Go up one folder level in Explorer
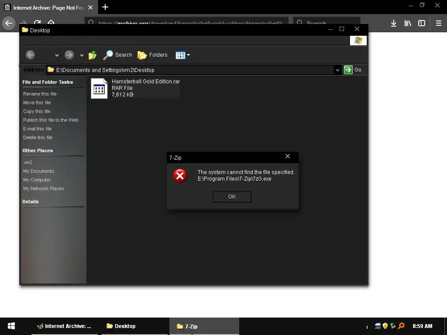The image size is (447, 335). (93, 55)
